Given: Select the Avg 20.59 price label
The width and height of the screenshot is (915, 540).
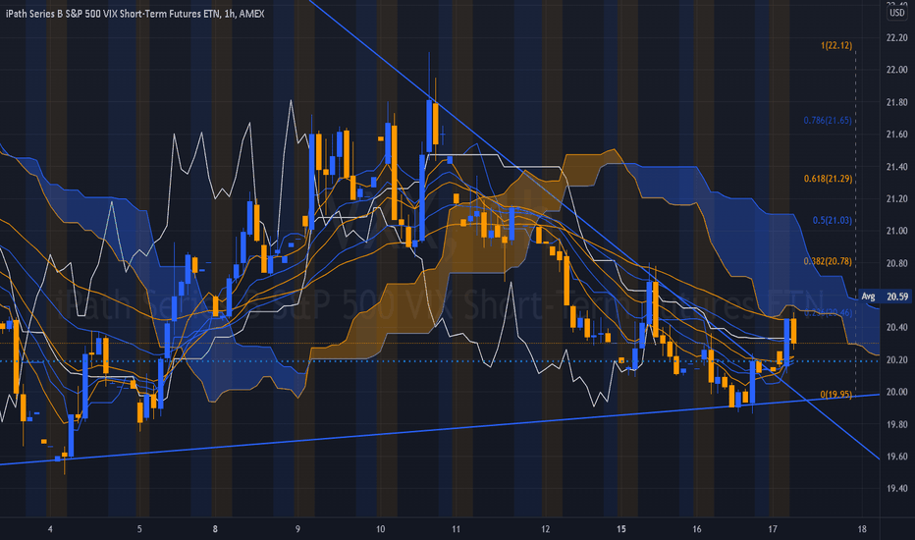Looking at the screenshot, I should click(885, 297).
